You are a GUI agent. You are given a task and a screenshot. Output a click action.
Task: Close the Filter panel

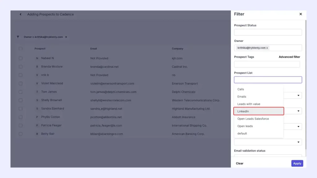tap(301, 14)
